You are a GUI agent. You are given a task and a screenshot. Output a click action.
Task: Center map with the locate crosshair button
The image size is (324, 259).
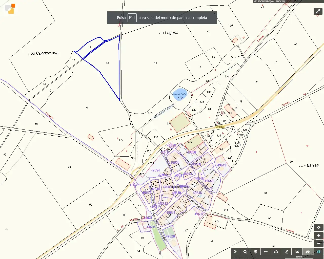(319, 227)
